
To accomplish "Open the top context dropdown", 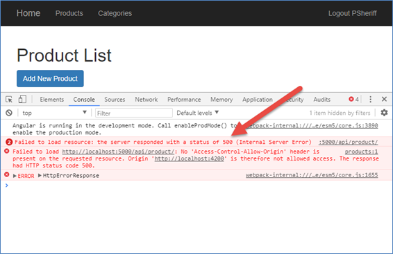I will tap(54, 113).
